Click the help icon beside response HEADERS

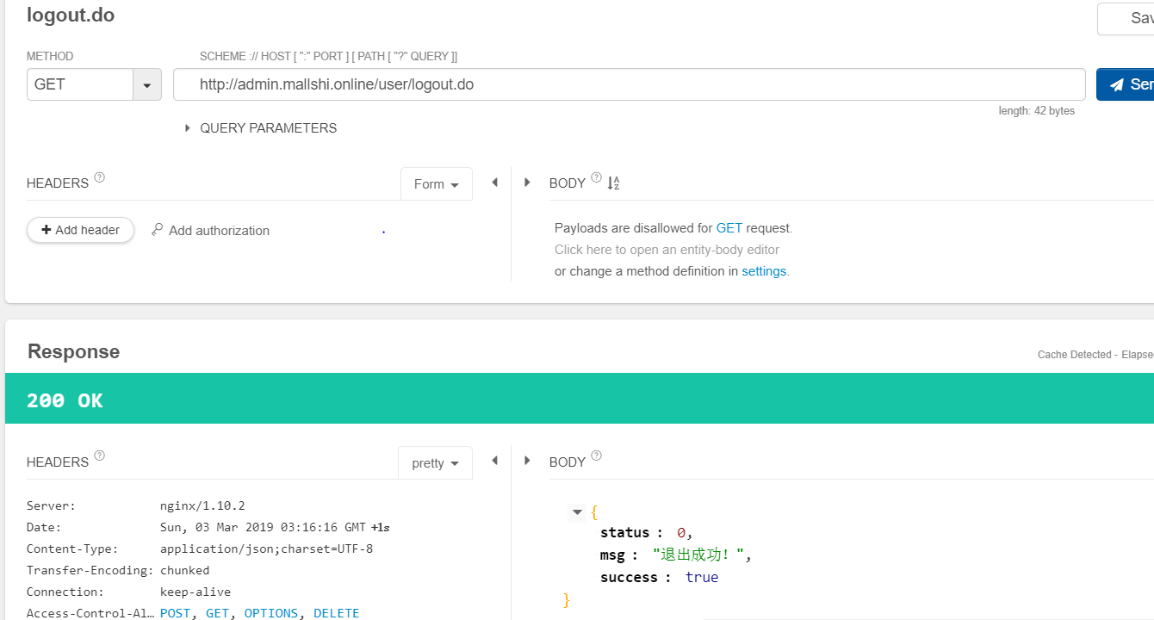100,456
